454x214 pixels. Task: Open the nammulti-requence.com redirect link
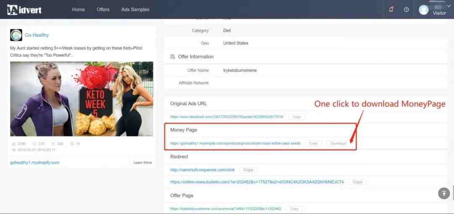point(203,170)
